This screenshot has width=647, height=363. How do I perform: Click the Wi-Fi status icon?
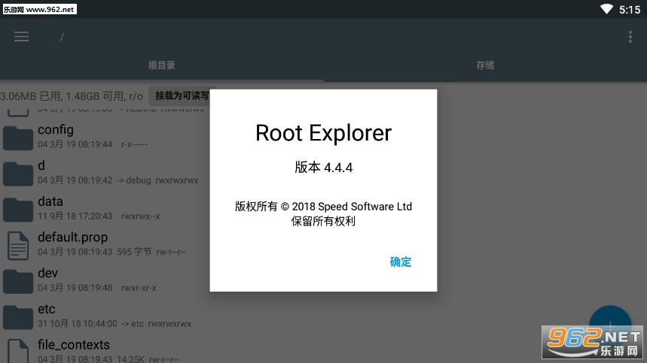606,9
